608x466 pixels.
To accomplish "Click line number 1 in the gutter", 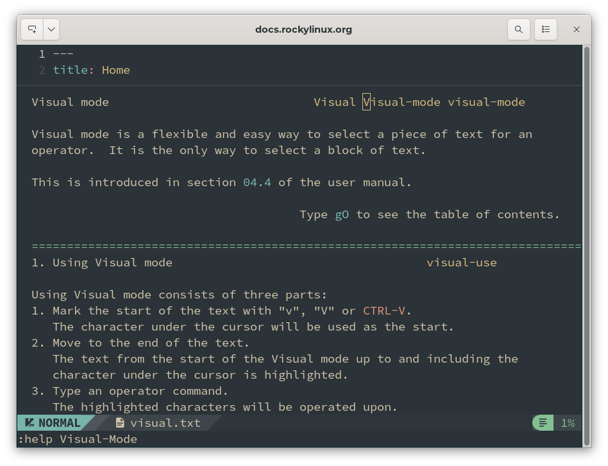I will pos(42,53).
